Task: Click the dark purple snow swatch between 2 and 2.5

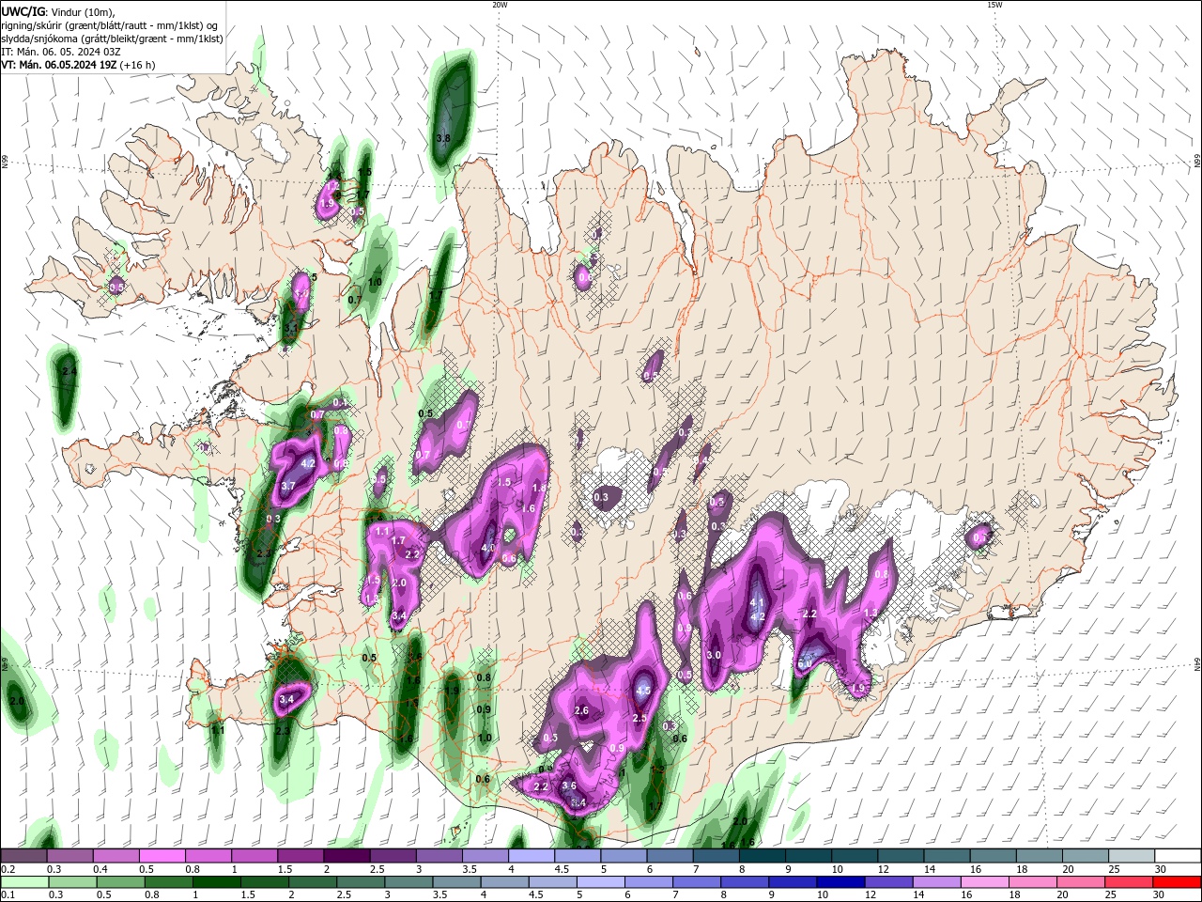Action: click(347, 856)
